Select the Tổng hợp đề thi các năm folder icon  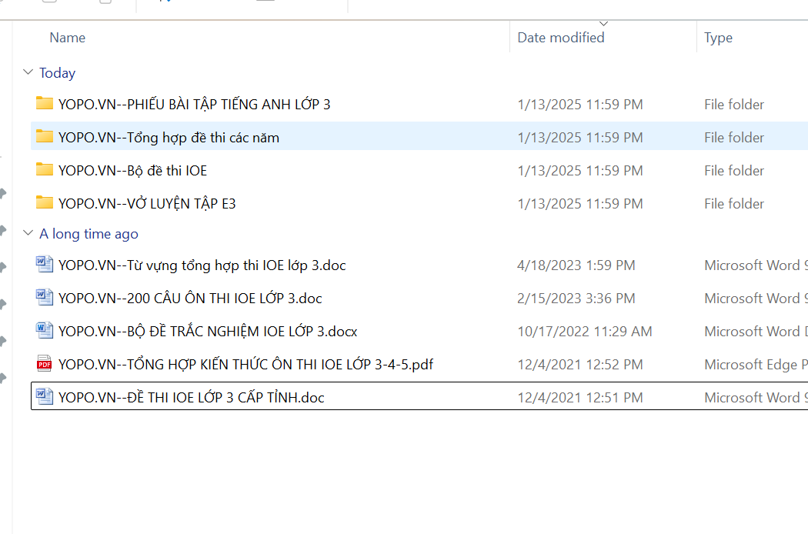pyautogui.click(x=45, y=137)
